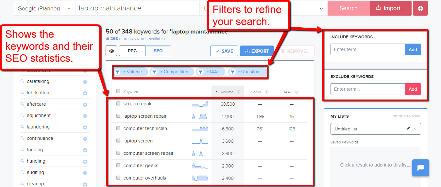Check the laptop screen keyword row

pos(118,141)
